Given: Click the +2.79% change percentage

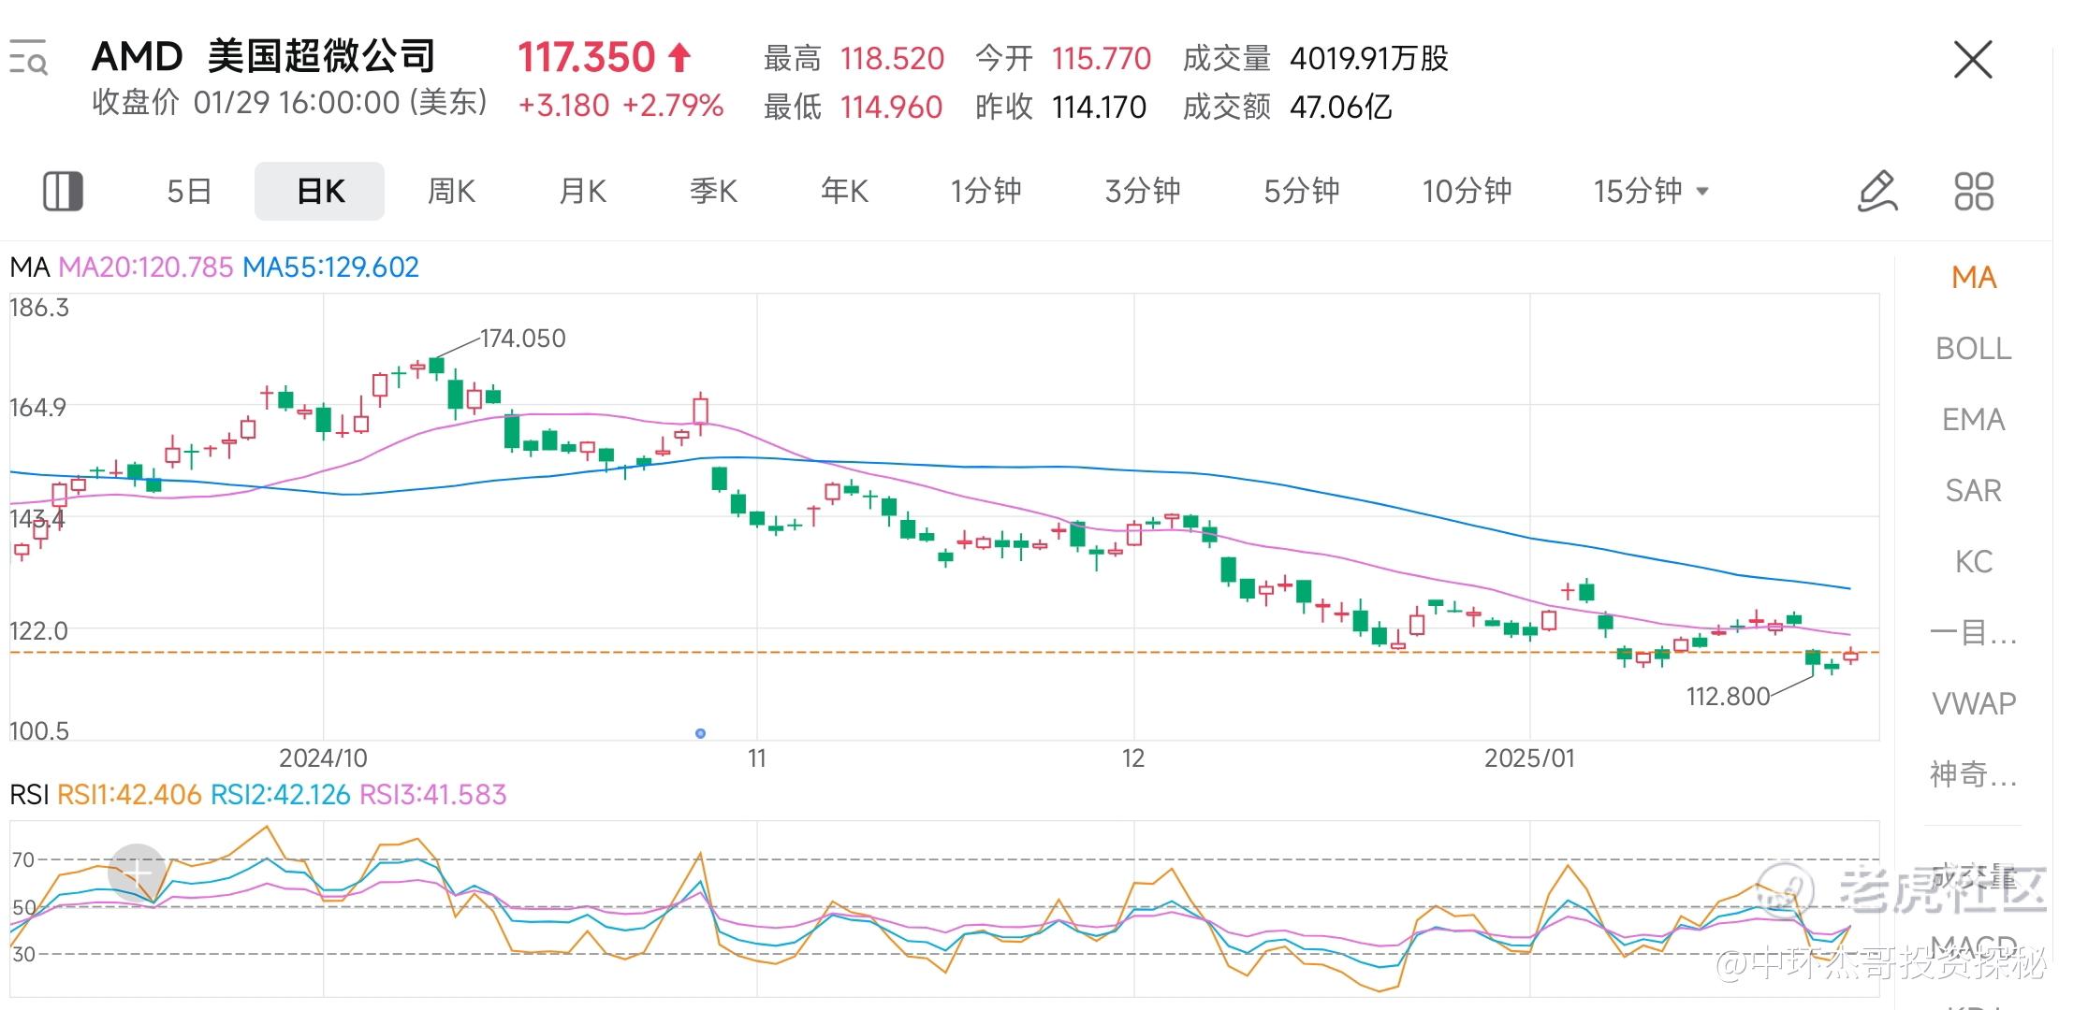Looking at the screenshot, I should (x=673, y=106).
